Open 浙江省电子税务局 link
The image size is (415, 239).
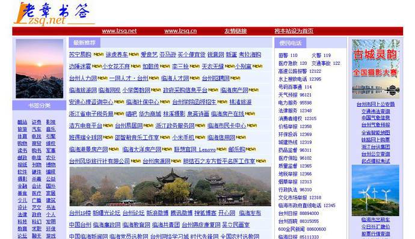coord(91,113)
